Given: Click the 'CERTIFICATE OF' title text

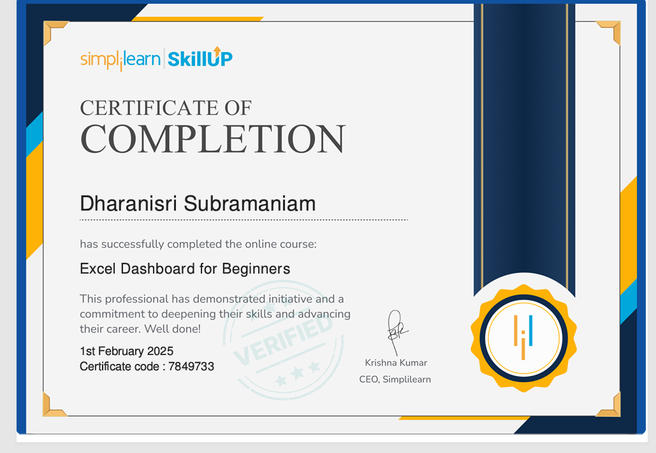Looking at the screenshot, I should pos(166,108).
